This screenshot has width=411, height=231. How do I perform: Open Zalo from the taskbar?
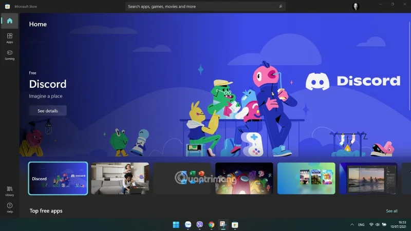click(x=188, y=225)
